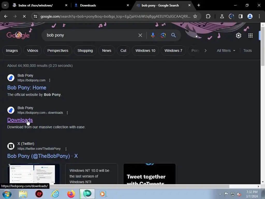This screenshot has width=265, height=199.
Task: Open media player taskbar icon
Action: (103, 194)
